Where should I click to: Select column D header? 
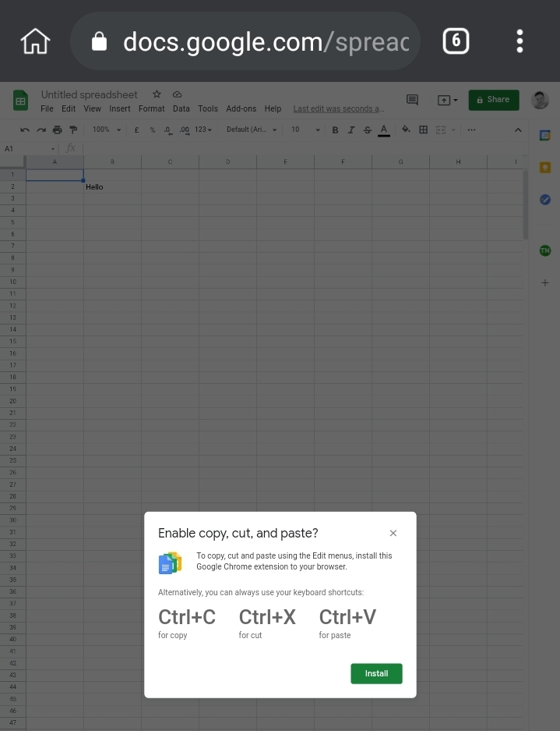point(227,161)
